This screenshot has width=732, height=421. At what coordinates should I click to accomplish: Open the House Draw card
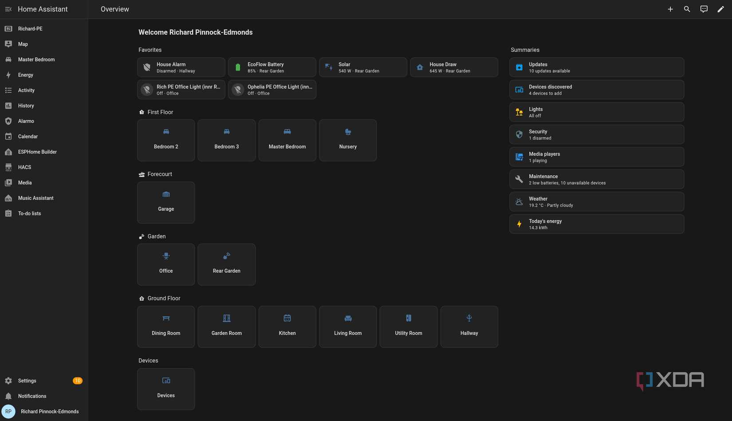pyautogui.click(x=454, y=67)
